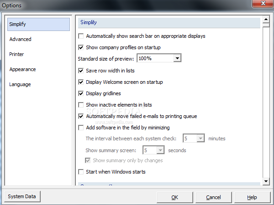The width and height of the screenshot is (274, 205).
Task: Cancel the Options dialog
Action: (213, 197)
